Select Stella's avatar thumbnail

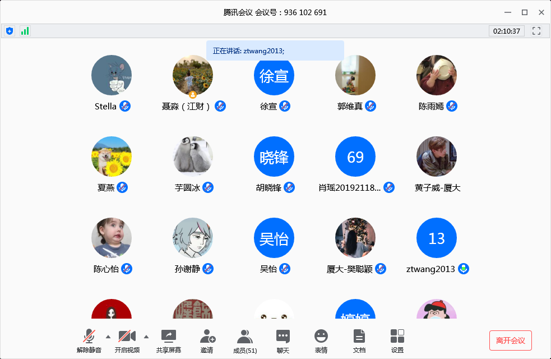112,75
